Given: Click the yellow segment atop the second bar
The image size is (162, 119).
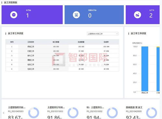Looking at the screenshot, I should tap(158, 47).
